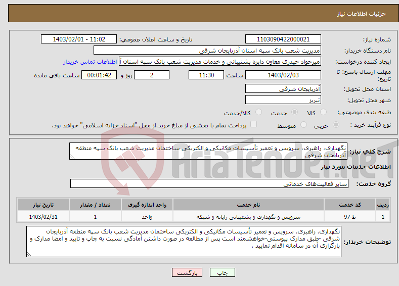Click the شرح کلی نیاز text area
Viewport: 399px width, 286px height.
click(x=208, y=151)
